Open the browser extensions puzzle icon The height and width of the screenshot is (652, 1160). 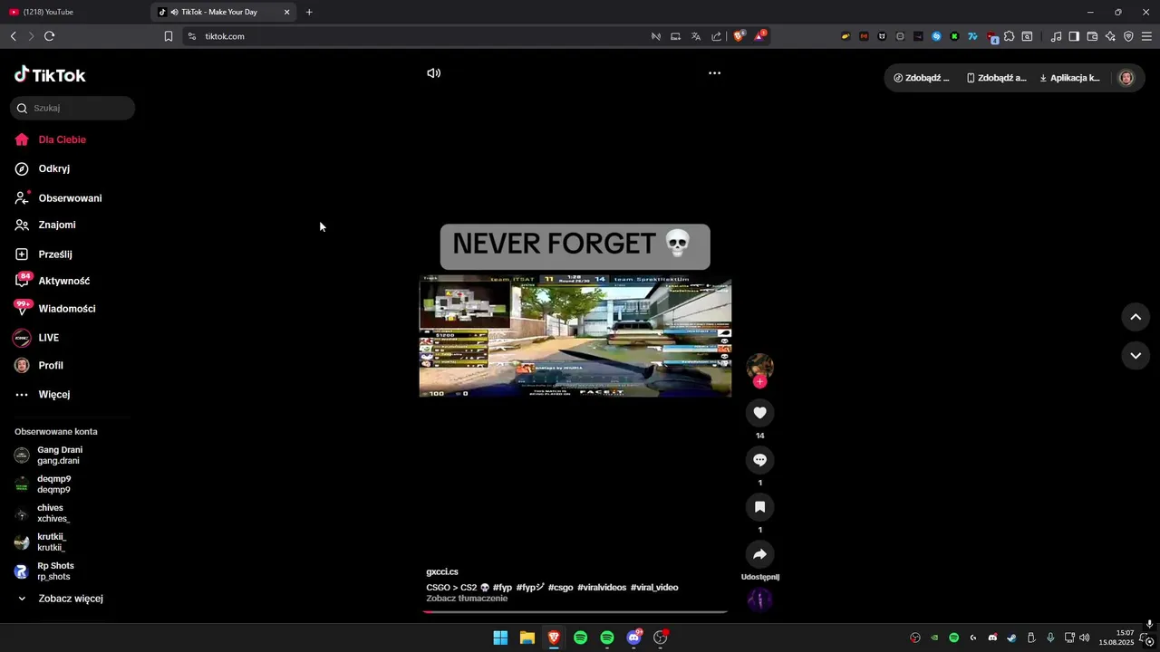click(x=1009, y=36)
